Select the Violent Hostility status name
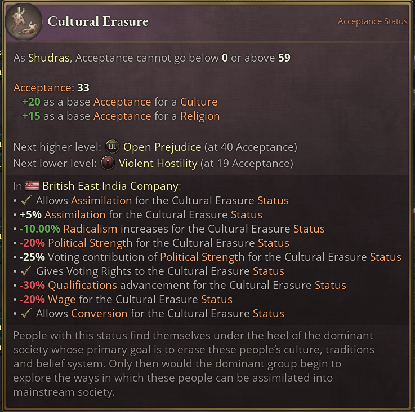The image size is (415, 412). point(158,164)
